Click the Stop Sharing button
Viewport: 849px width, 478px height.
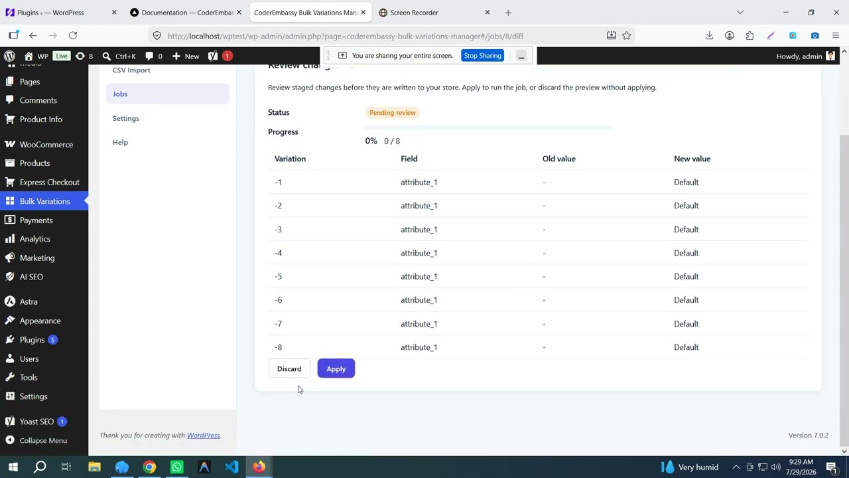tap(482, 56)
